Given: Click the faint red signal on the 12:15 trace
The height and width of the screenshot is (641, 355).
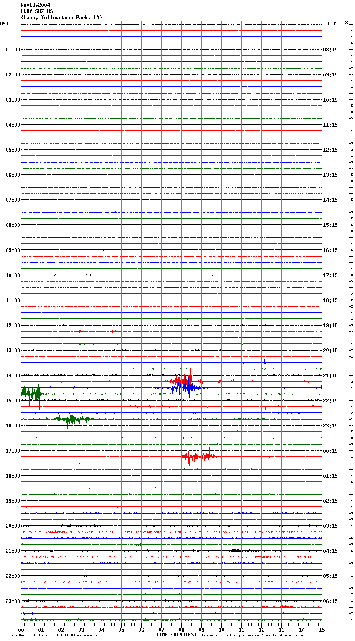Looking at the screenshot, I should tap(100, 331).
